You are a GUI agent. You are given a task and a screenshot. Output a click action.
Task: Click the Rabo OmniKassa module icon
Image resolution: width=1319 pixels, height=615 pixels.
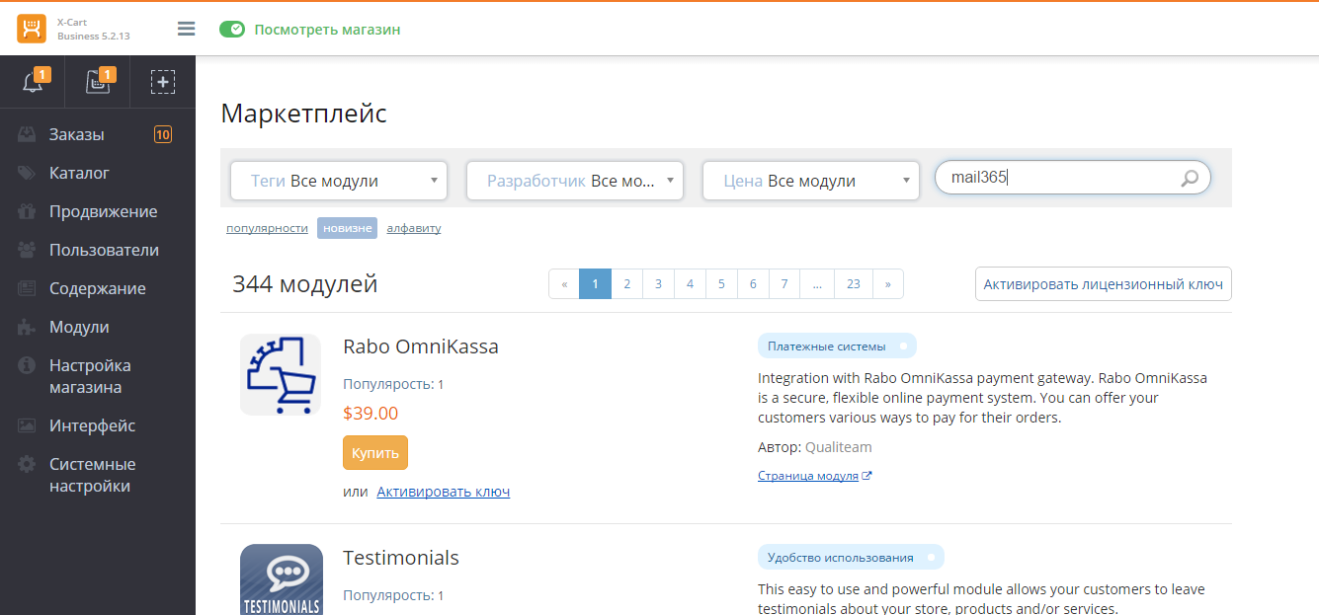[281, 374]
